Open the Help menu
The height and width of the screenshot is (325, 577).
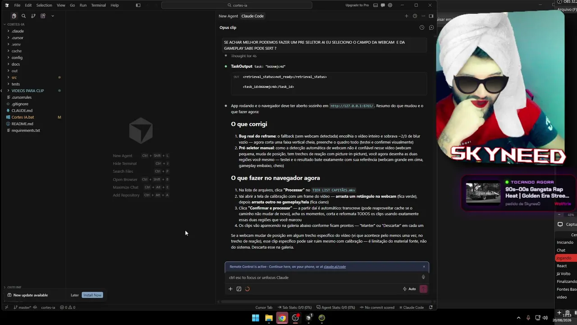[x=114, y=5]
